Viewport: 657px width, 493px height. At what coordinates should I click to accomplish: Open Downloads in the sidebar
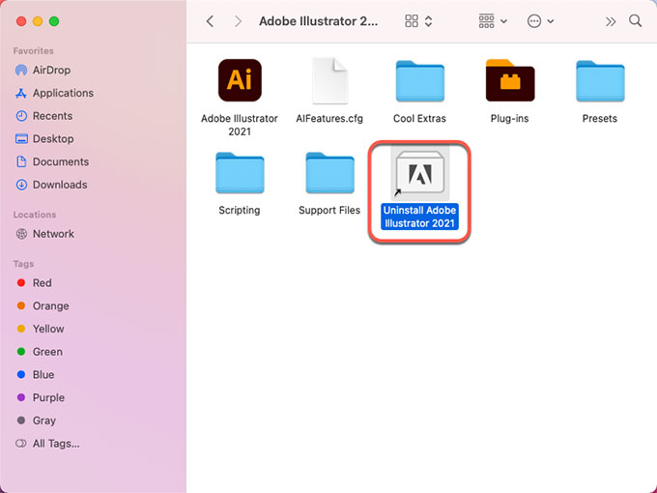click(x=51, y=185)
